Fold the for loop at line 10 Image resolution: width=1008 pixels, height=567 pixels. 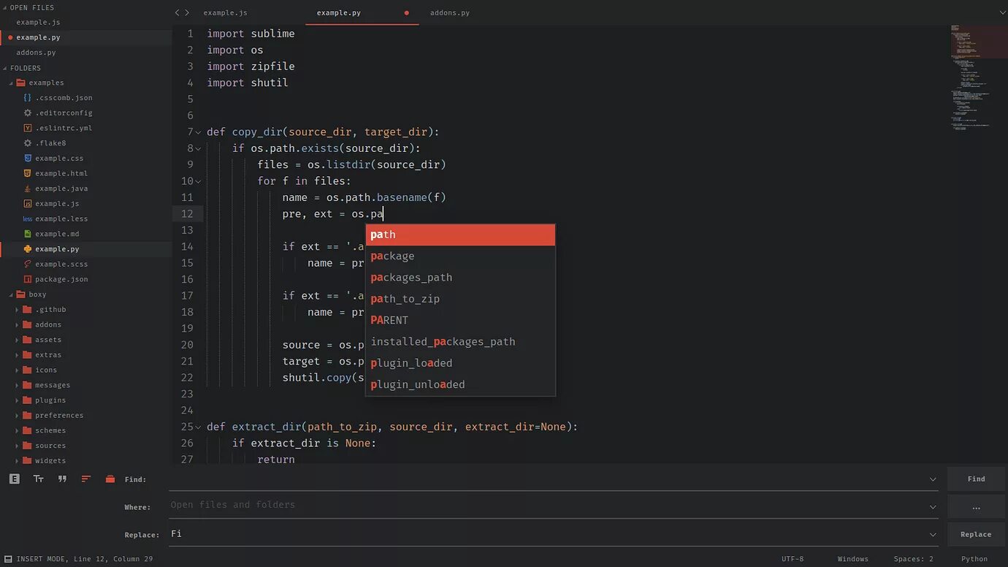(x=199, y=181)
